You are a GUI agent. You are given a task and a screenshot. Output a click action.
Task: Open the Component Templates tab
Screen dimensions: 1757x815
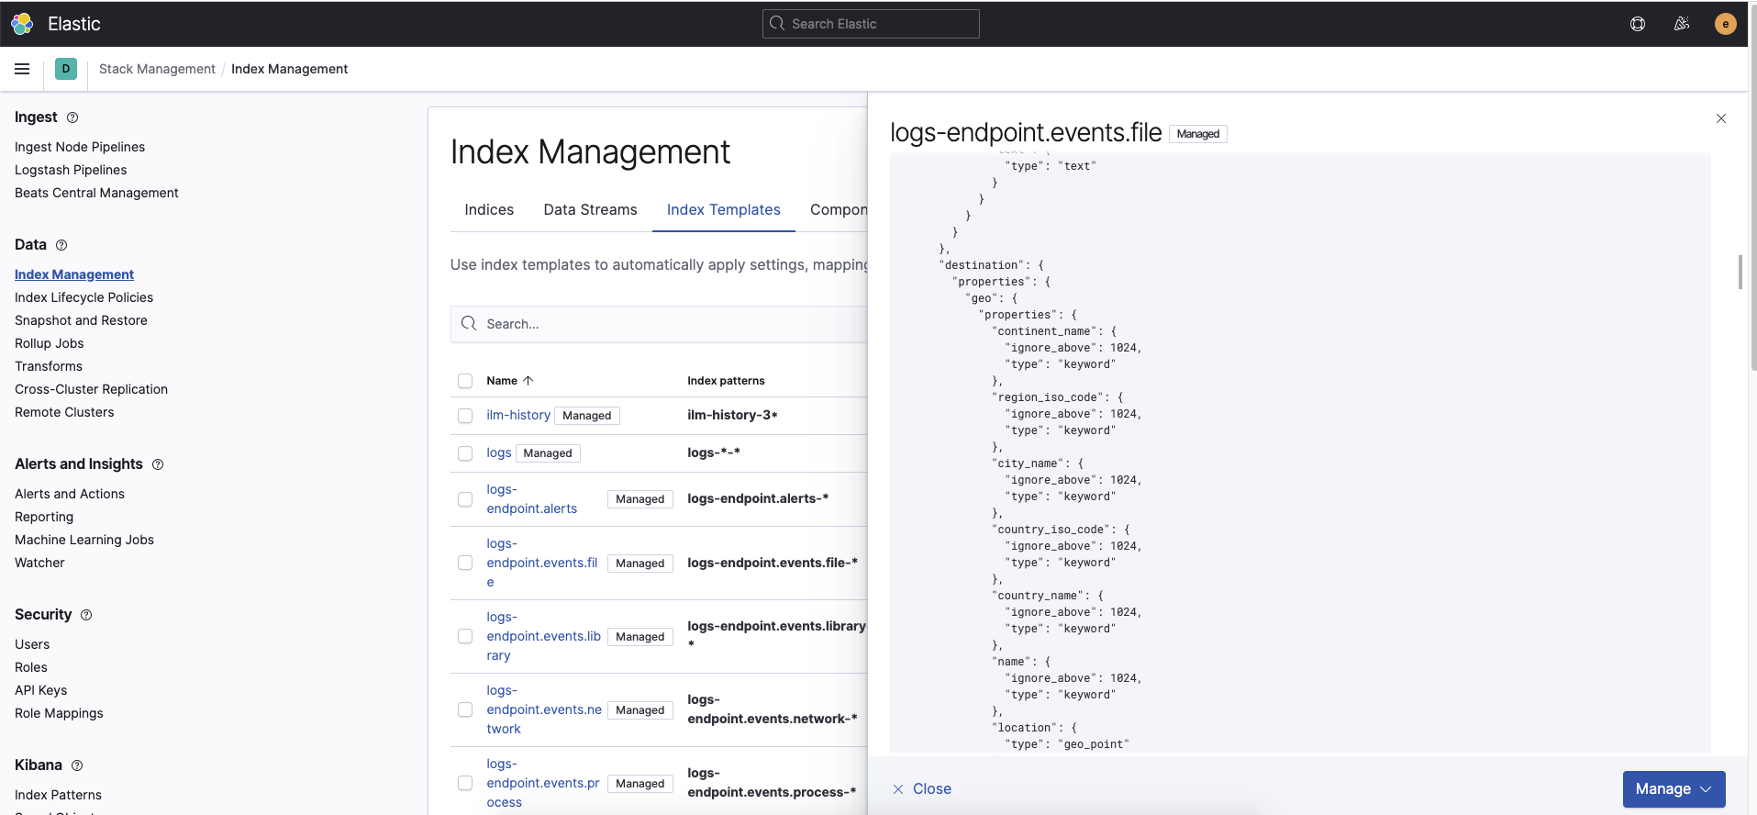[838, 209]
